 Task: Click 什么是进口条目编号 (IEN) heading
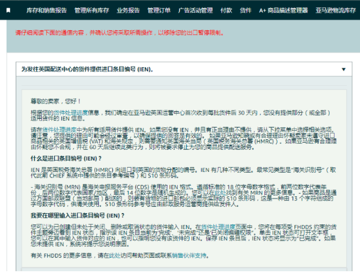tap(66, 158)
